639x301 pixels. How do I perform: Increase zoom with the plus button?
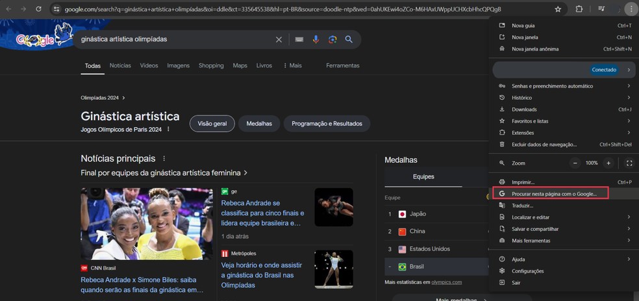[608, 163]
